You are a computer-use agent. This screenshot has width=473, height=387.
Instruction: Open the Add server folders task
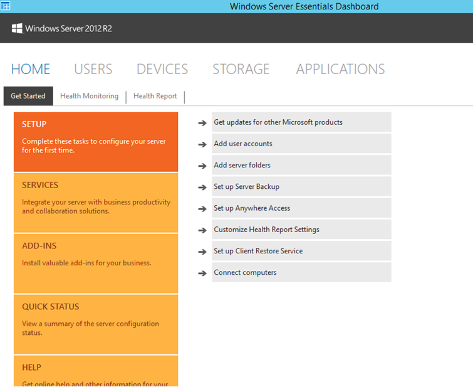[302, 165]
